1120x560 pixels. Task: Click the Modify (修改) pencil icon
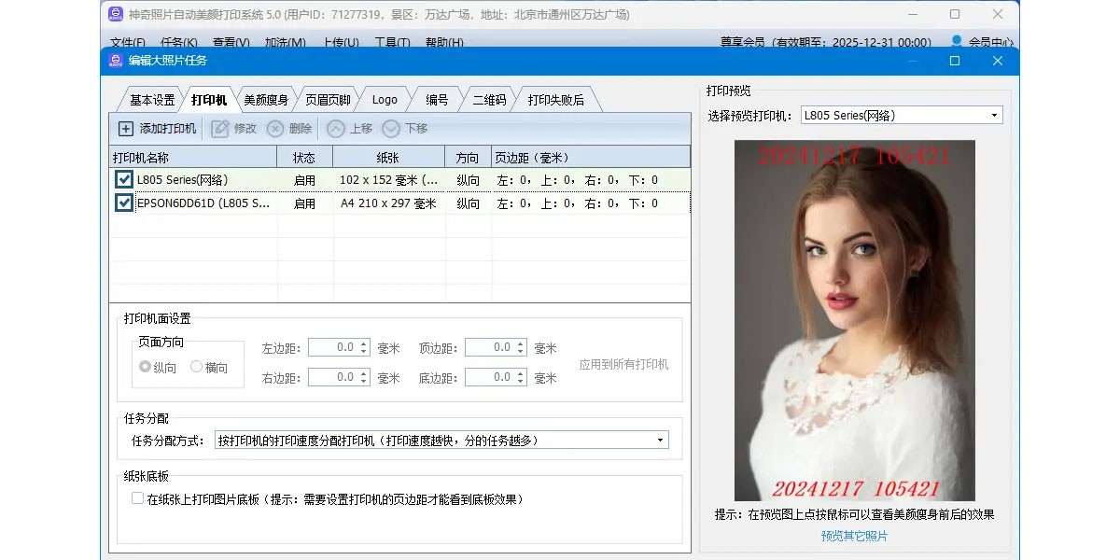point(220,129)
